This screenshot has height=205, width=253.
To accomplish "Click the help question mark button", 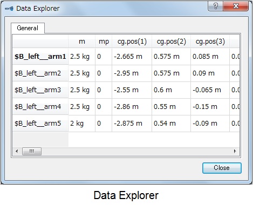I will pos(215,6).
